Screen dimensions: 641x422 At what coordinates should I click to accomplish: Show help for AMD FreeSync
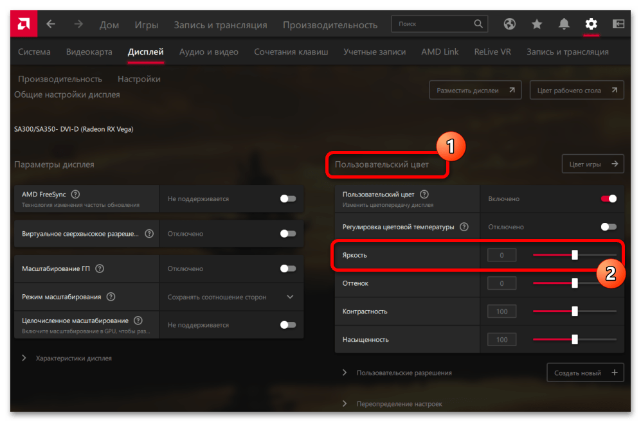tap(75, 194)
